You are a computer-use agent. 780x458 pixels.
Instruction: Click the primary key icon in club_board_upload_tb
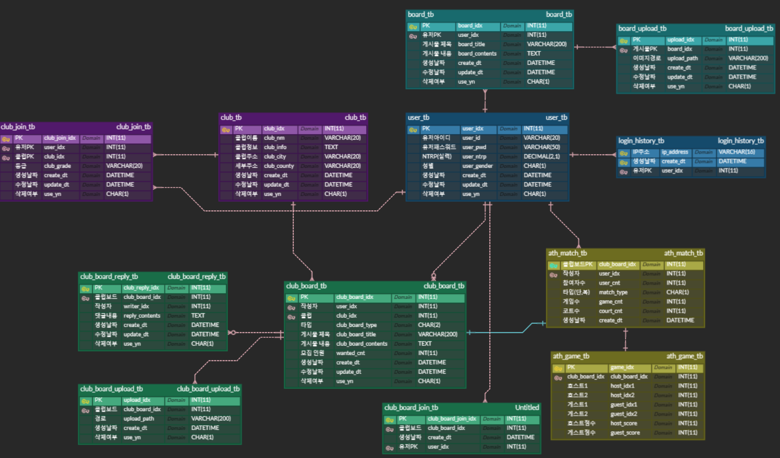click(85, 401)
